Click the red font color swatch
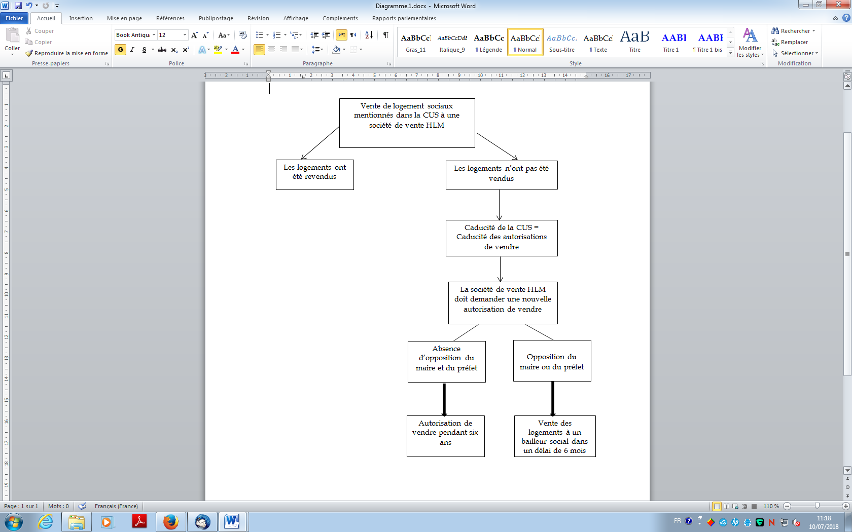Viewport: 852px width, 532px height. point(235,50)
